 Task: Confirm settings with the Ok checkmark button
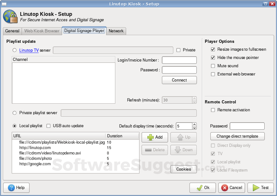click(203, 187)
